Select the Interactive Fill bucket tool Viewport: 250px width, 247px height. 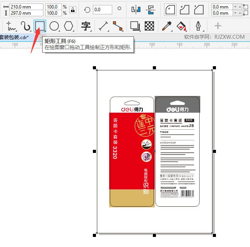[x=181, y=26]
